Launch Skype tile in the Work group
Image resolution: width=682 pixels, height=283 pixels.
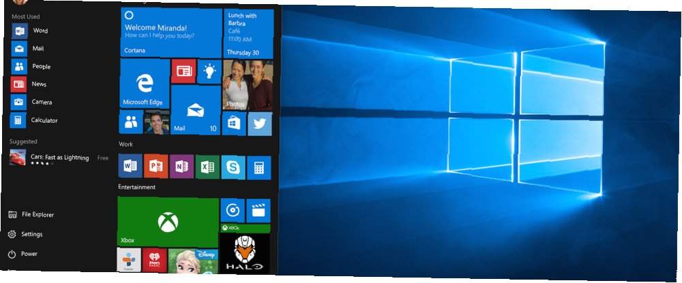(x=233, y=167)
